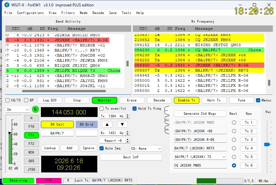Toggle the green Monitor button
Image resolution: width=276 pixels, height=185 pixels.
(x=104, y=100)
